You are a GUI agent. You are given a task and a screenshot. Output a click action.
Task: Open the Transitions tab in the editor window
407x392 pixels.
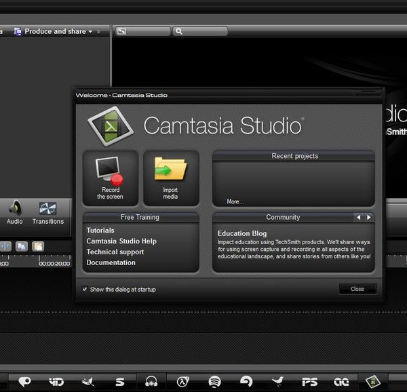(48, 213)
